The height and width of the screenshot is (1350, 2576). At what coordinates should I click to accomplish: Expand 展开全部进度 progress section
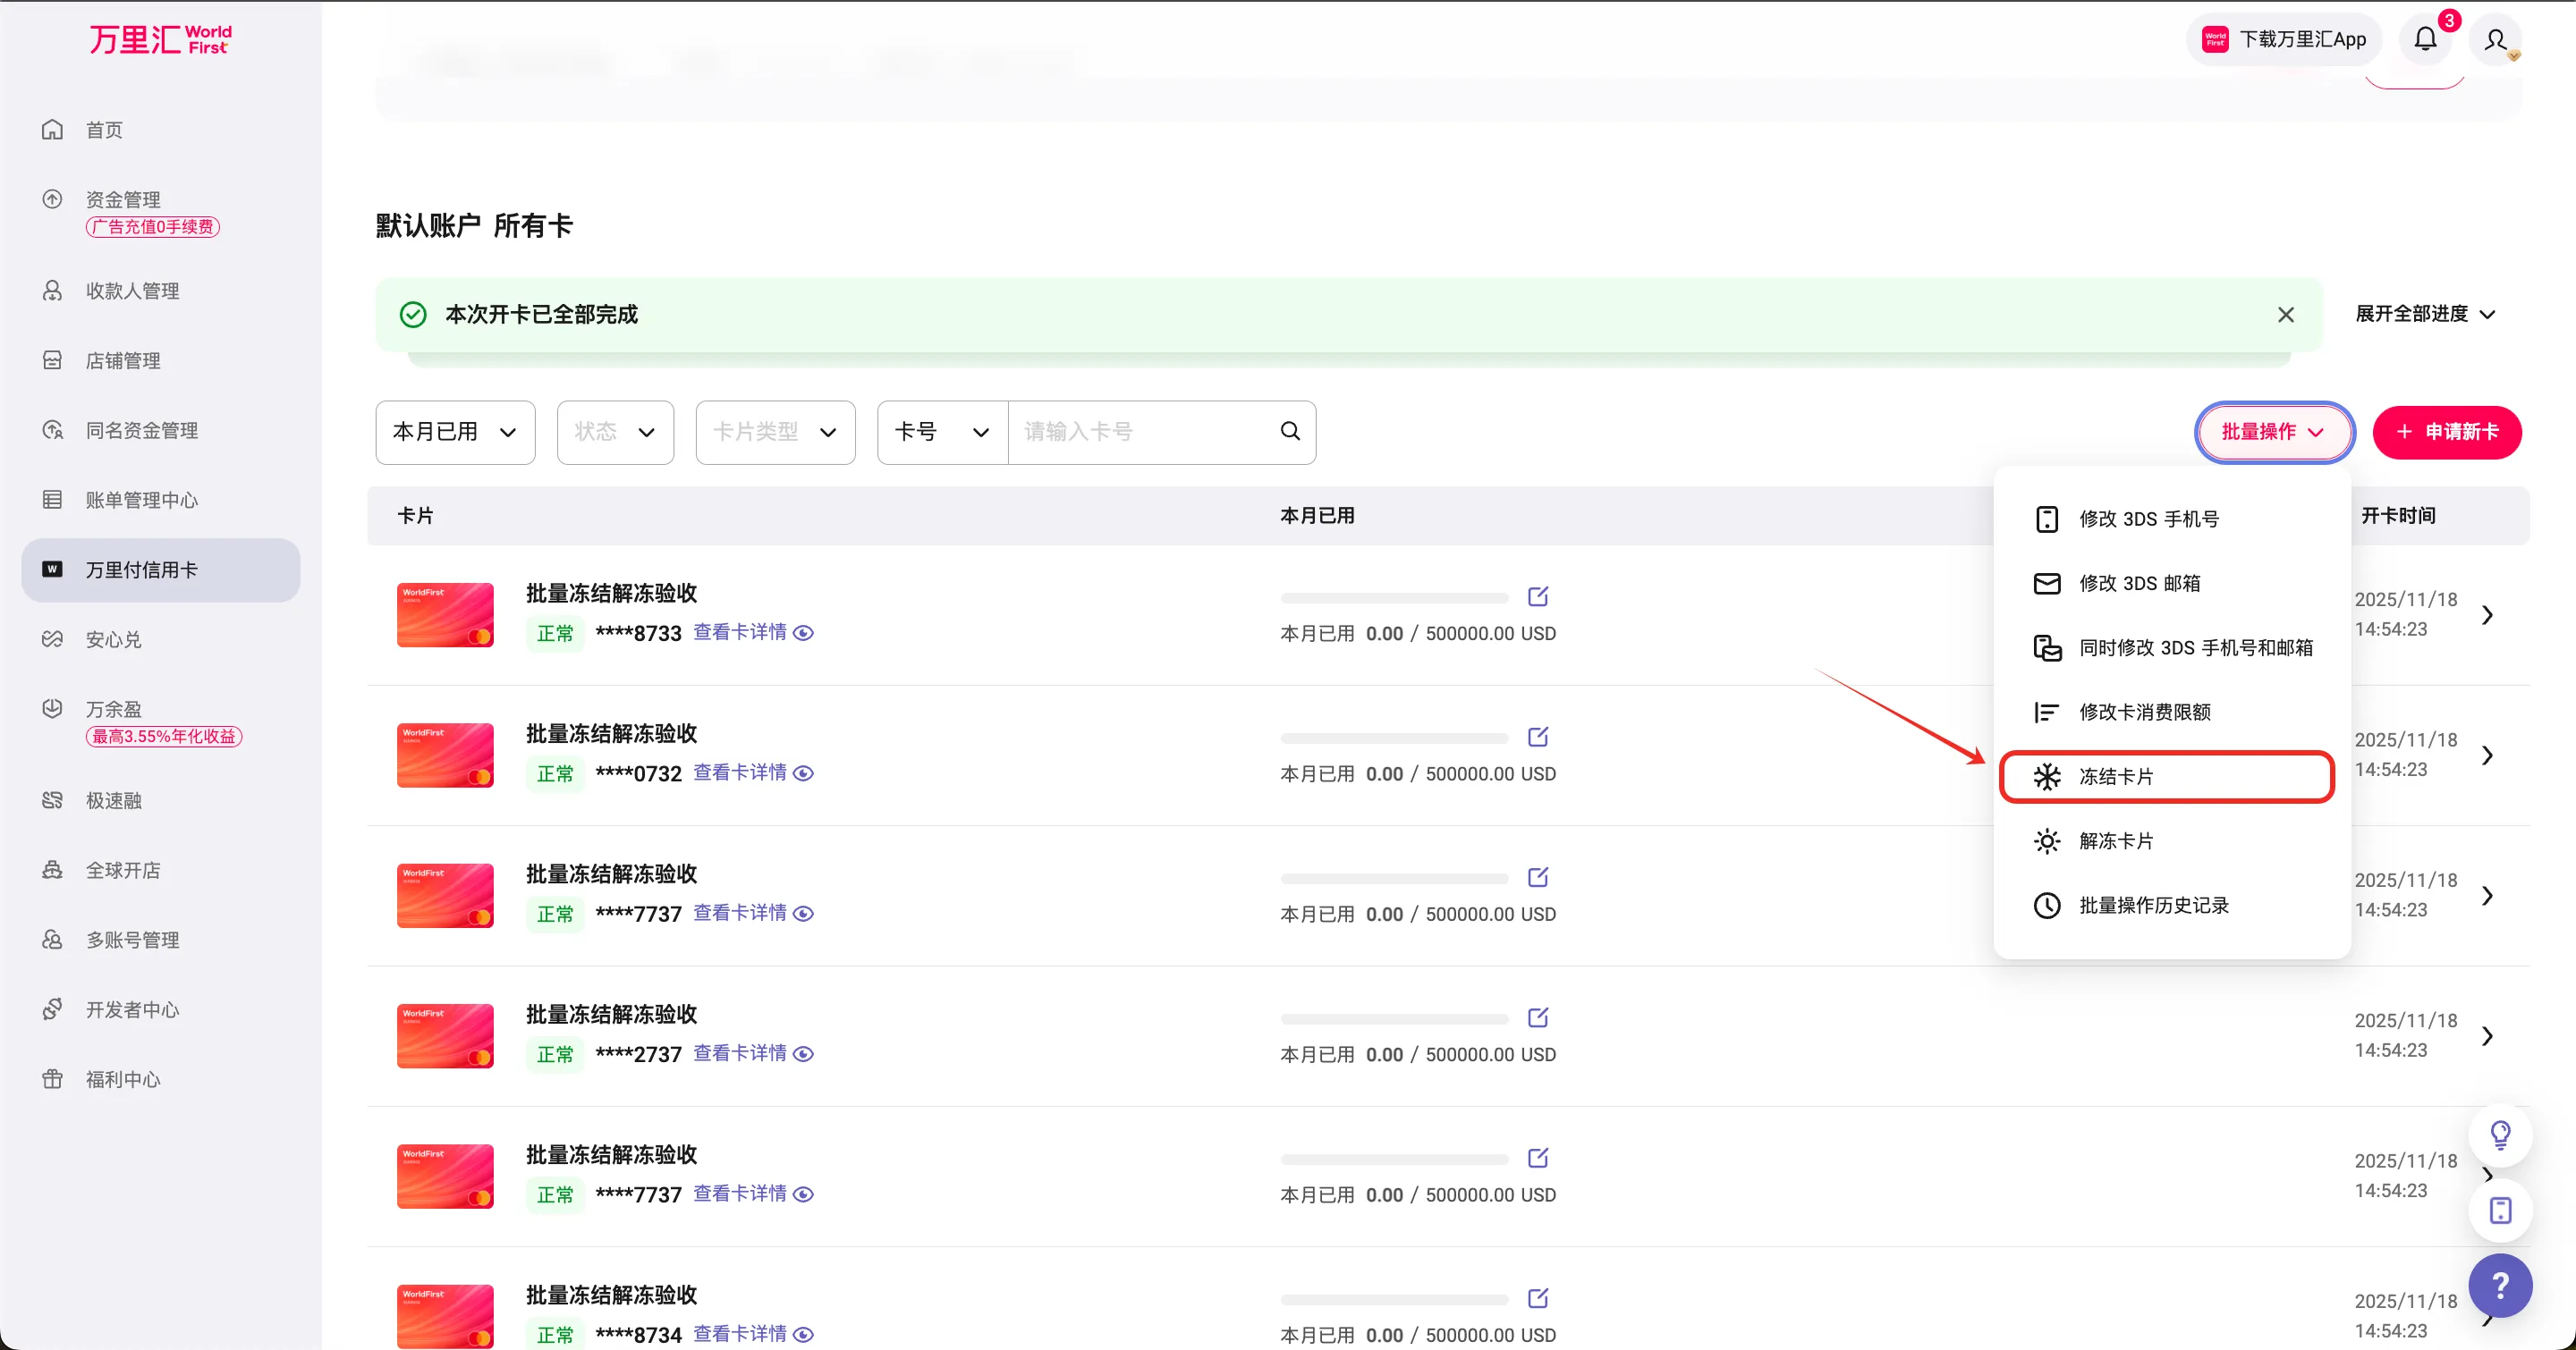point(2424,314)
